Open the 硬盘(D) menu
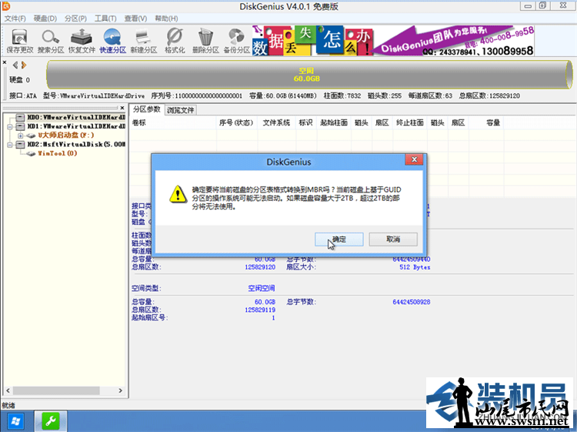Image resolution: width=577 pixels, height=432 pixels. coord(45,18)
